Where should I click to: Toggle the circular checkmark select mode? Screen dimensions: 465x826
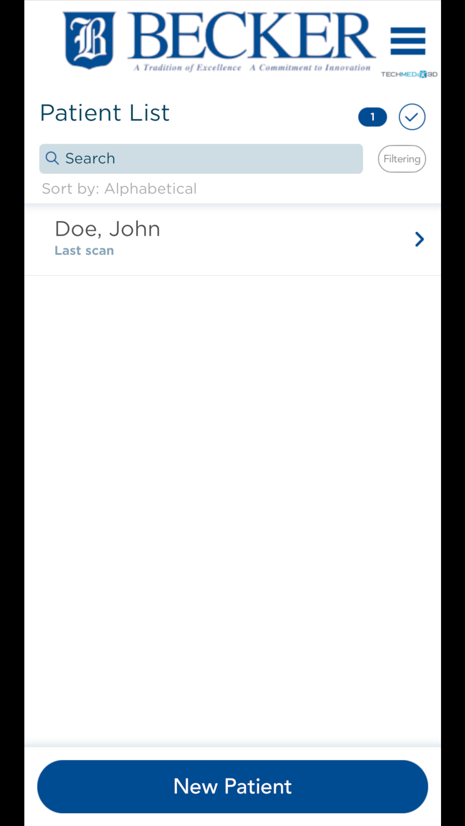[412, 117]
